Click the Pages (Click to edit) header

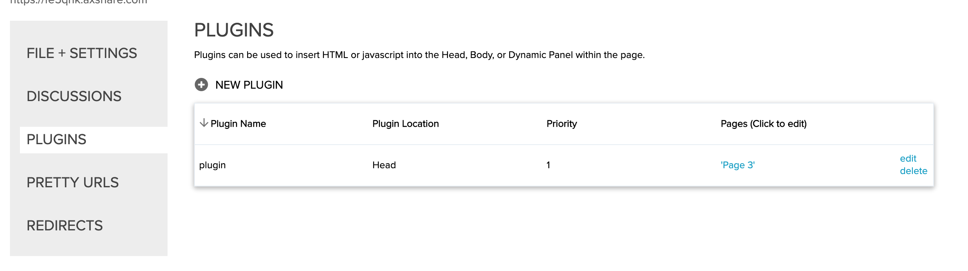(764, 124)
